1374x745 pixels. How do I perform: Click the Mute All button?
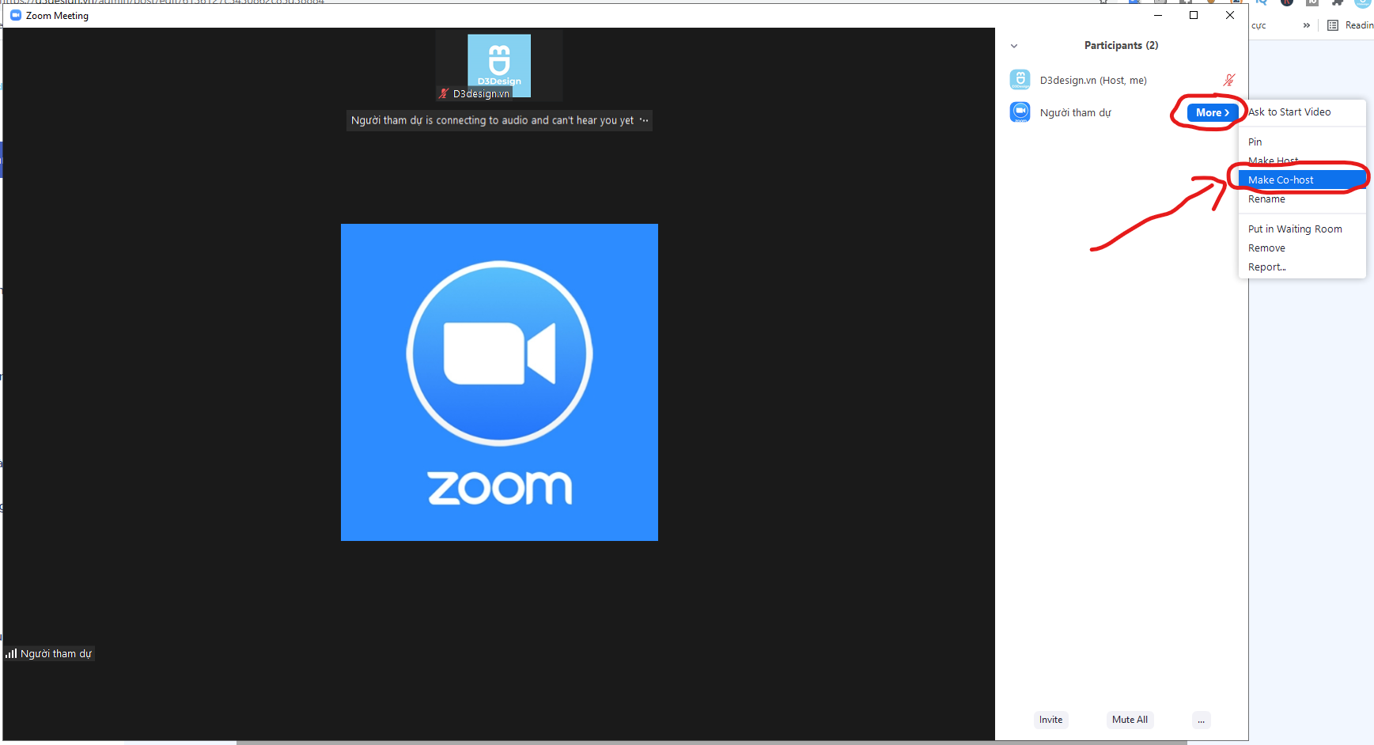click(1130, 720)
